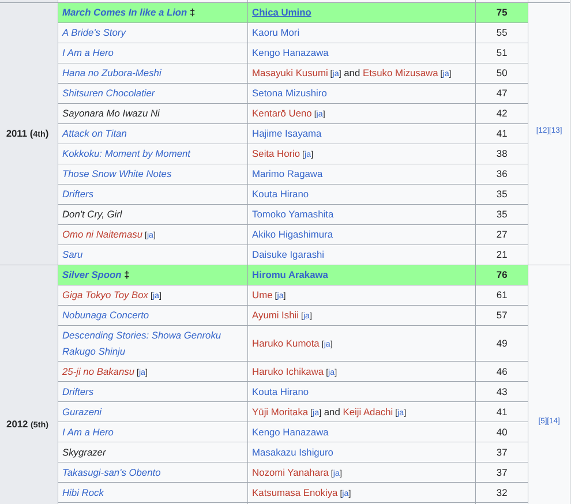This screenshot has height=504, width=571.
Task: Open Chica Umino author page
Action: [281, 12]
